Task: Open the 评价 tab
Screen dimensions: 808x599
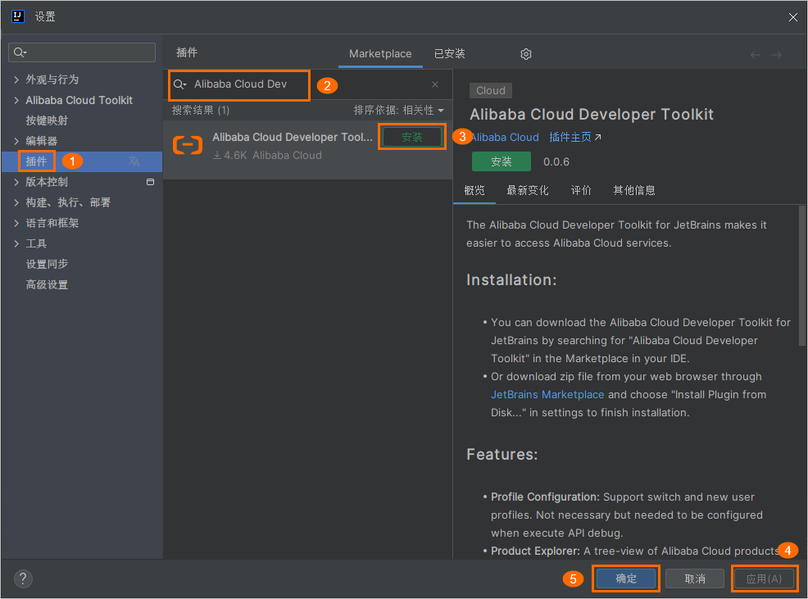Action: 581,190
